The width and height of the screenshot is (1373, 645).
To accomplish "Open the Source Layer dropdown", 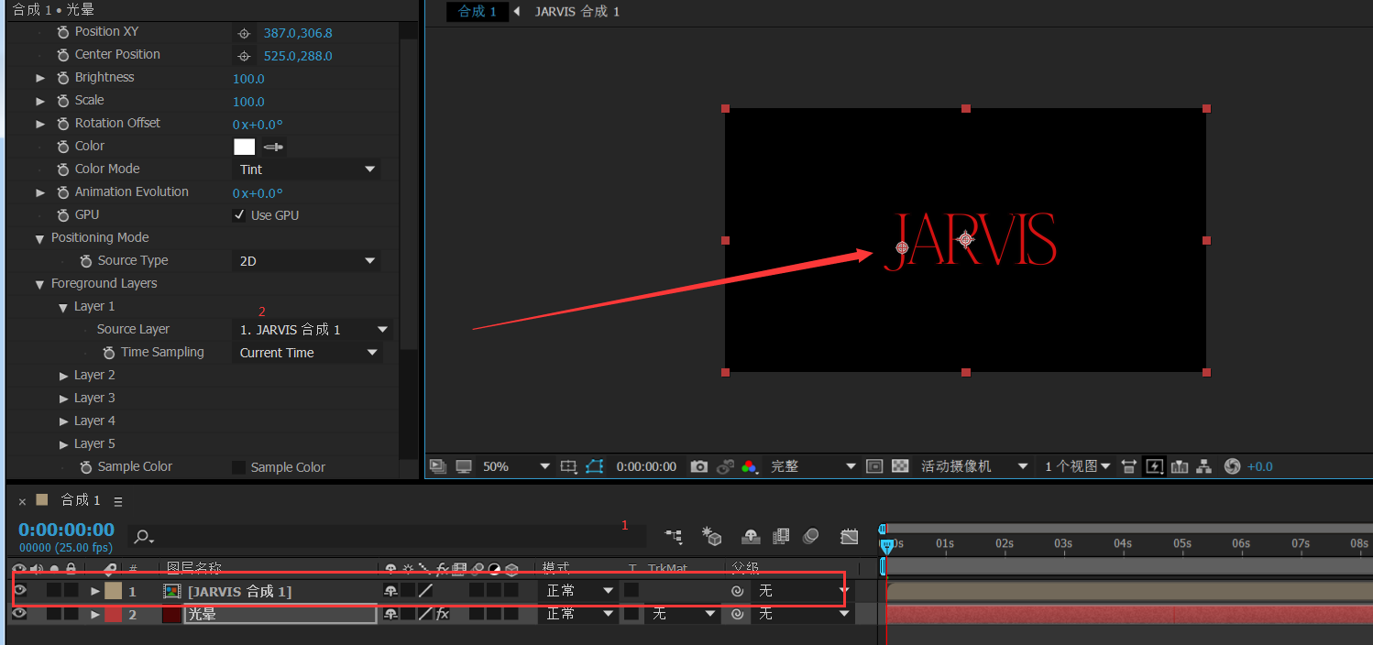I will point(313,330).
